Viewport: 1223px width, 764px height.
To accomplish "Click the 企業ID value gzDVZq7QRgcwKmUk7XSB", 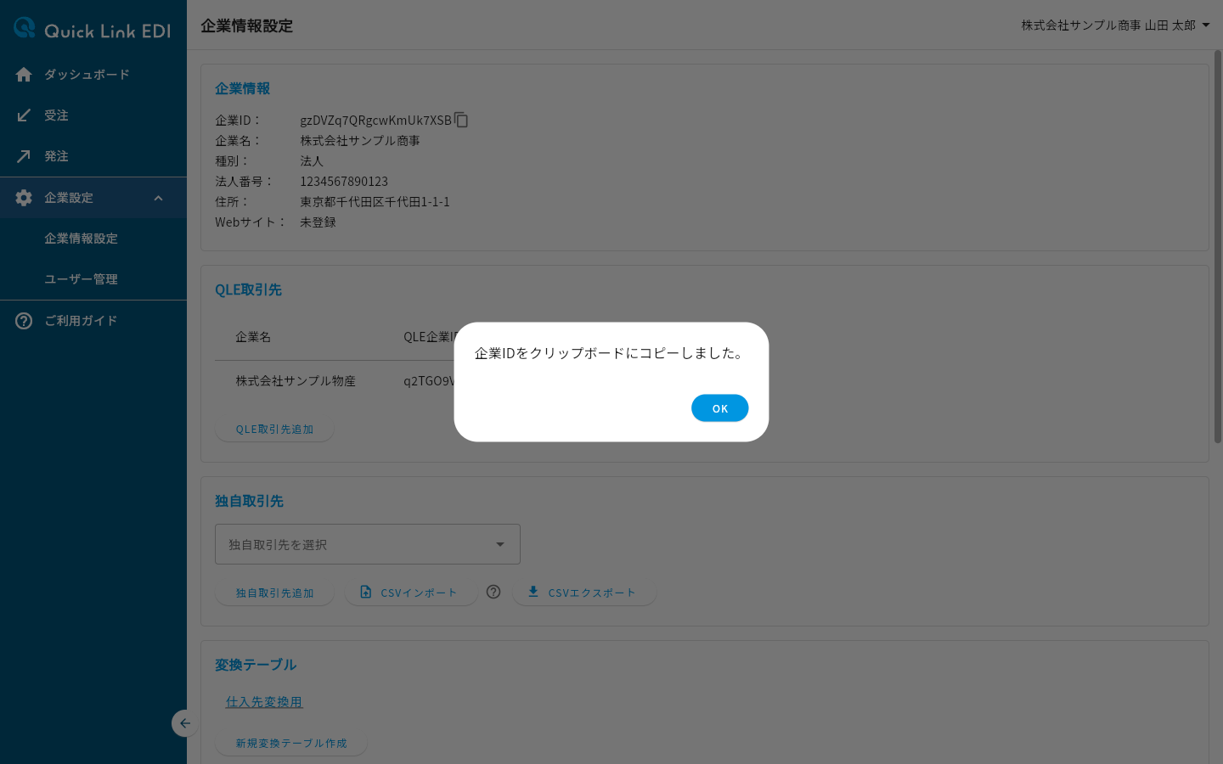I will (x=375, y=121).
